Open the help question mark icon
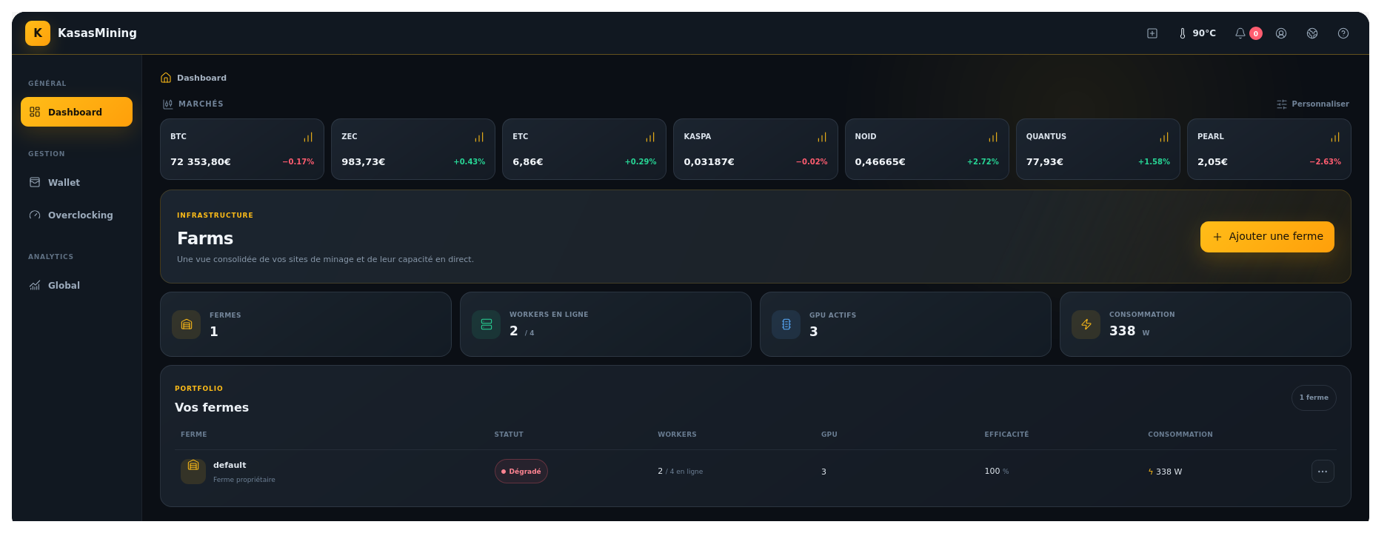 coord(1343,33)
